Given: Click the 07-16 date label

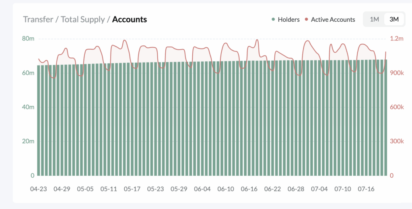Looking at the screenshot, I should tap(366, 189).
